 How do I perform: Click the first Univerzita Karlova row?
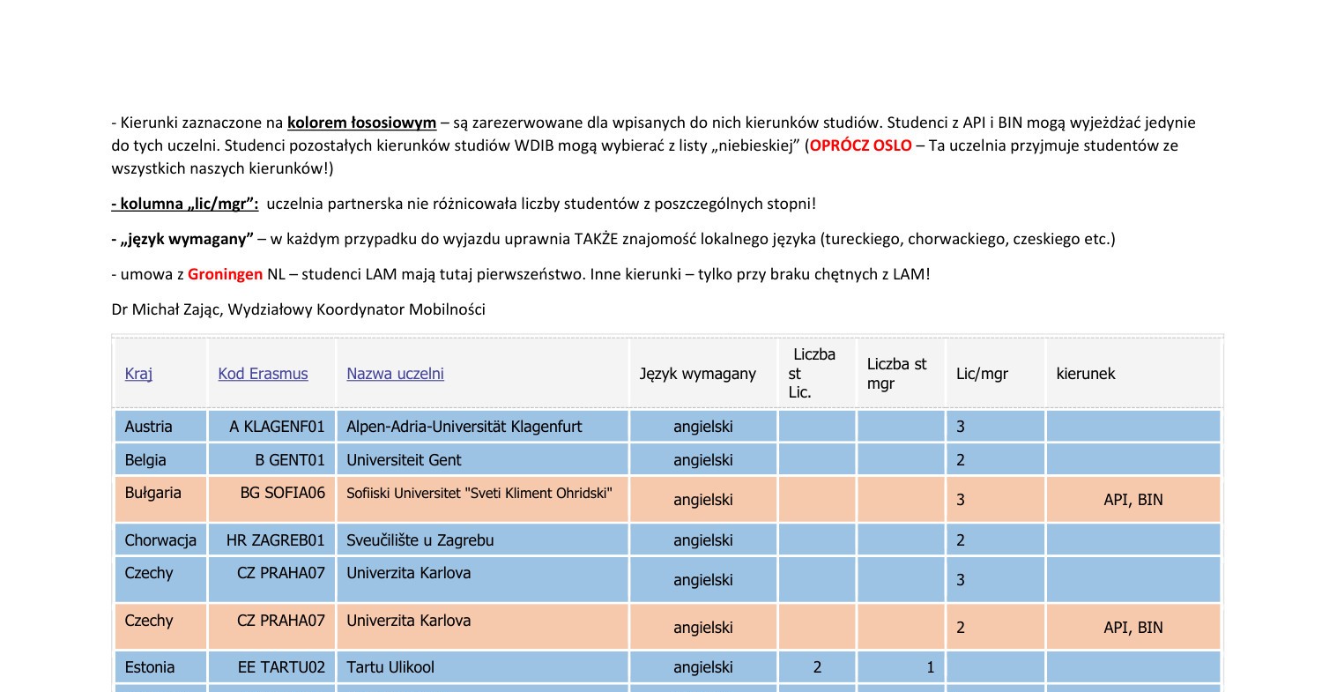tap(408, 573)
